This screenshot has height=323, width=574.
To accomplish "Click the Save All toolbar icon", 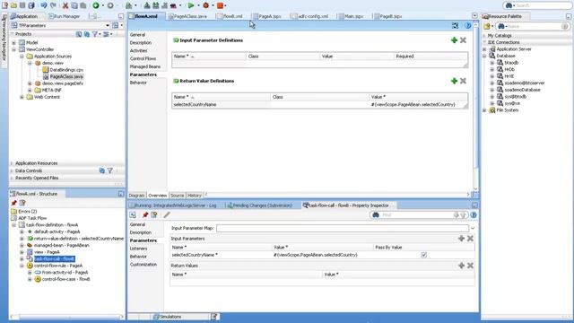I will pos(31,5).
